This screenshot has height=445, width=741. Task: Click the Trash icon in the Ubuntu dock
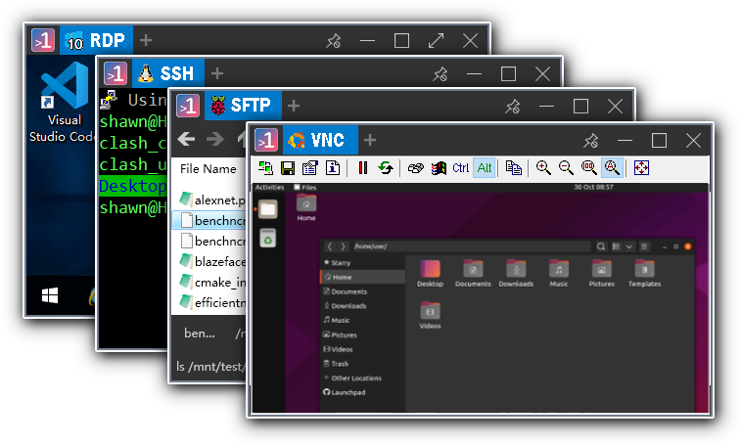(x=268, y=238)
